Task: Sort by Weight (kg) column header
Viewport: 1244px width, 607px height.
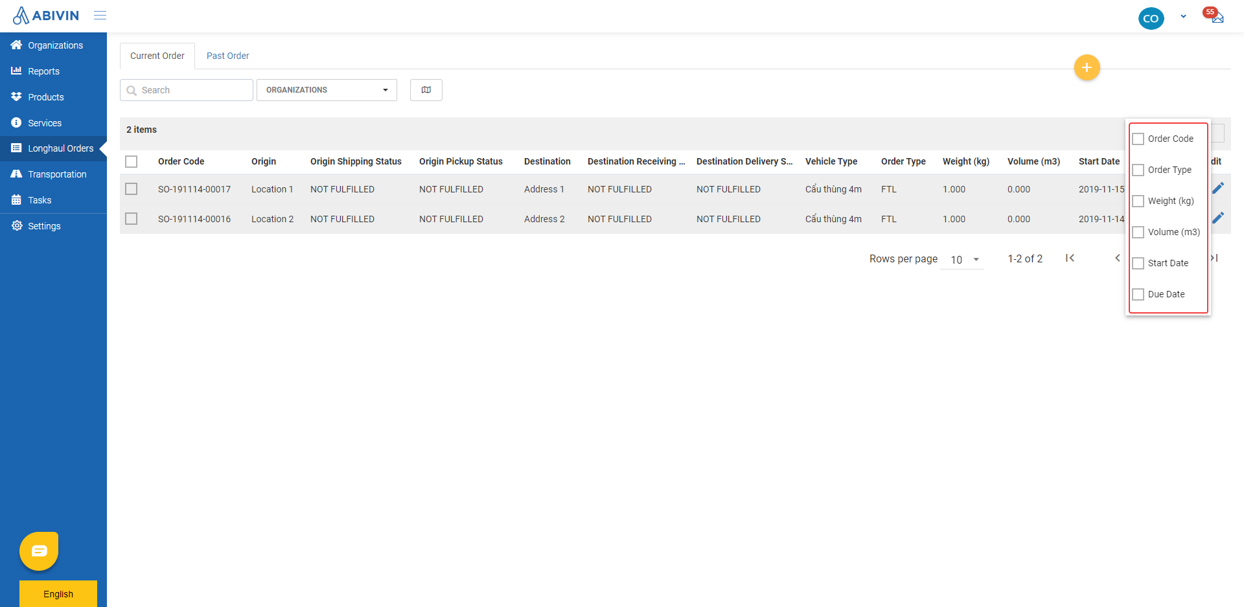Action: (966, 162)
